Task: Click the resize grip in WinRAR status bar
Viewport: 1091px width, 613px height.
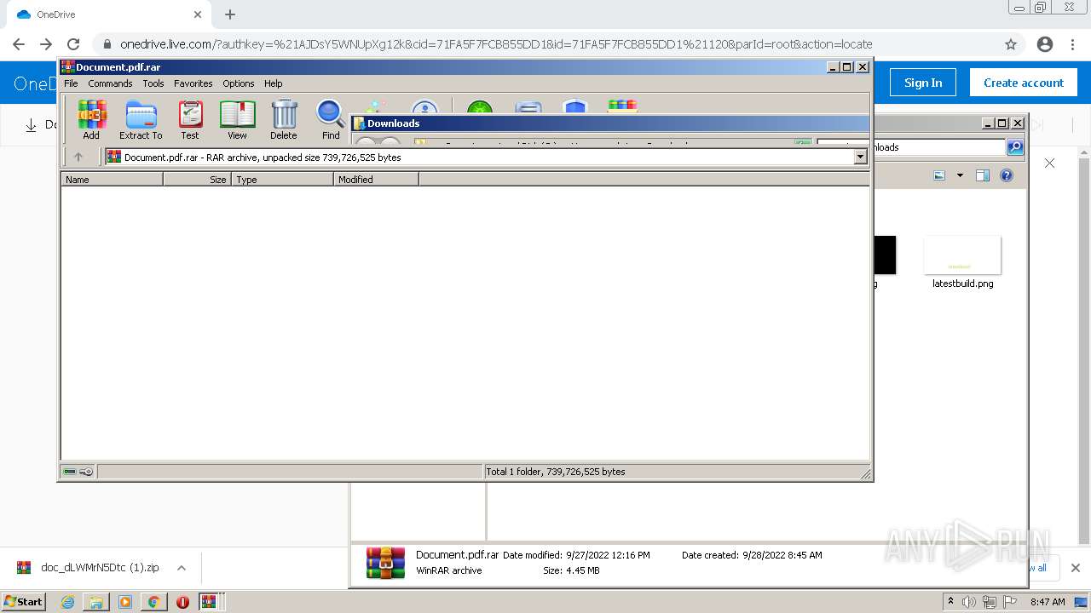Action: (x=865, y=473)
